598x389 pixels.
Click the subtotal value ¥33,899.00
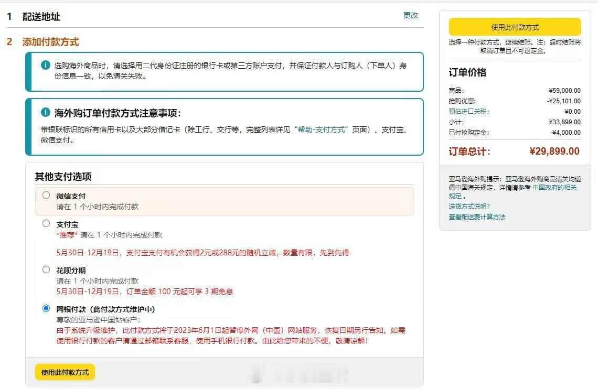coord(564,122)
